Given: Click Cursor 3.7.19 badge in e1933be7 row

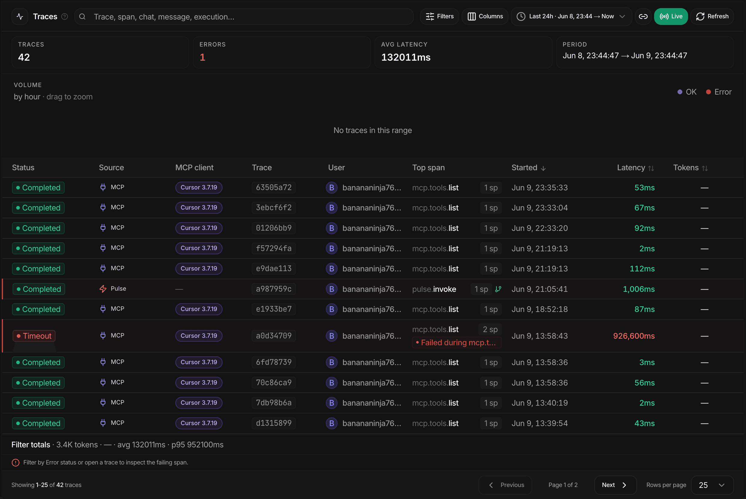Looking at the screenshot, I should [x=199, y=309].
